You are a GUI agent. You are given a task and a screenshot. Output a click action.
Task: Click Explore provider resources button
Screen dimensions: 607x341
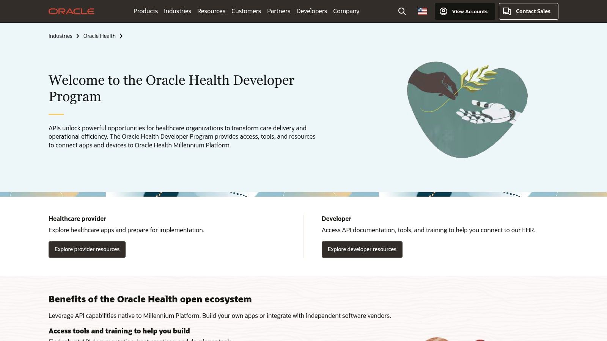[x=87, y=249]
